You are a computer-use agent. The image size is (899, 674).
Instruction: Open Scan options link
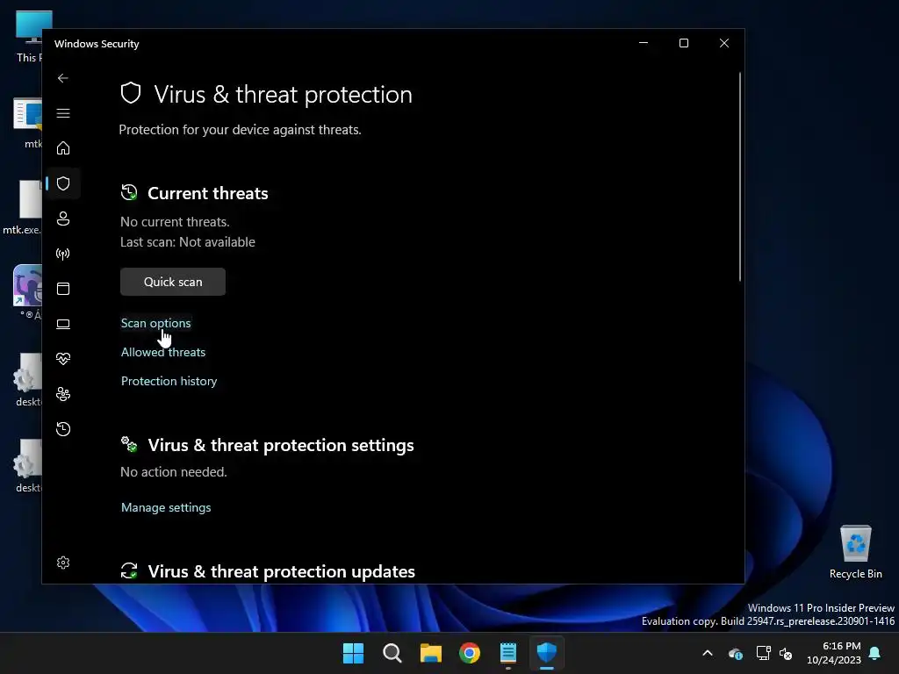[x=156, y=323]
